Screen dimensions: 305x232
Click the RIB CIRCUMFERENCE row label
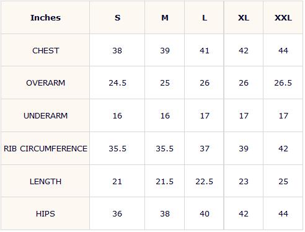click(x=45, y=148)
